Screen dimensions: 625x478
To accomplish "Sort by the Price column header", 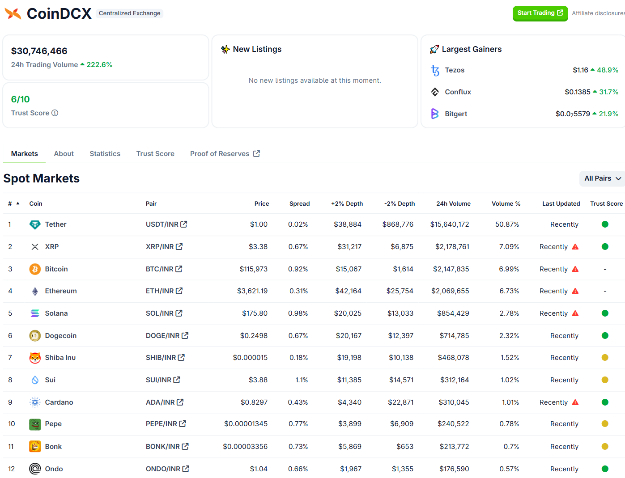I will [x=262, y=204].
